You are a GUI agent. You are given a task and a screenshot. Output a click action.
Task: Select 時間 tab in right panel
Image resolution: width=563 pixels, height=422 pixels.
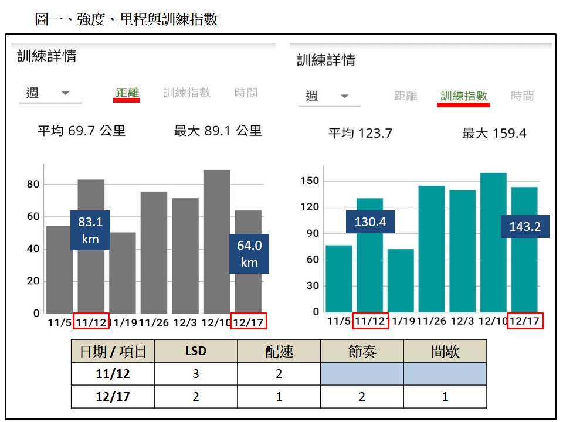click(522, 96)
